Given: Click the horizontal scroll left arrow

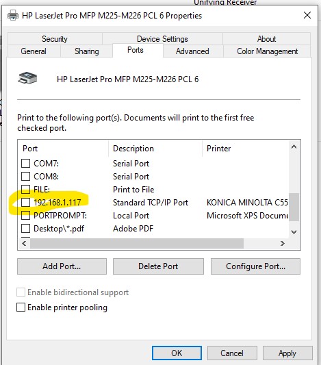Looking at the screenshot, I should click(24, 244).
